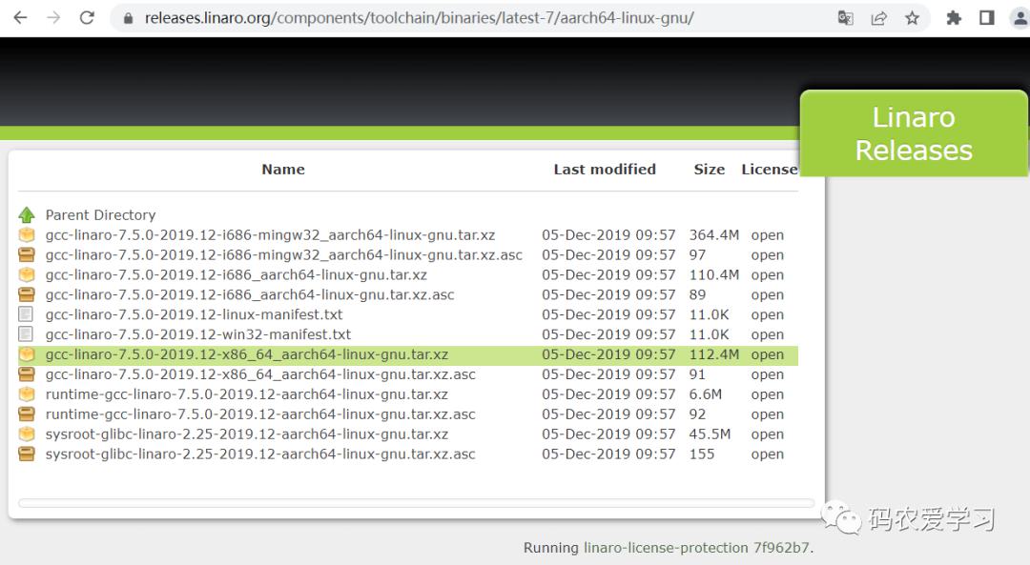
Task: Click open license for i686-mingw32 tar.xz
Action: 767,235
